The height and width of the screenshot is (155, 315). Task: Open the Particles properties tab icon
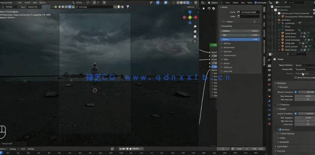click(269, 105)
